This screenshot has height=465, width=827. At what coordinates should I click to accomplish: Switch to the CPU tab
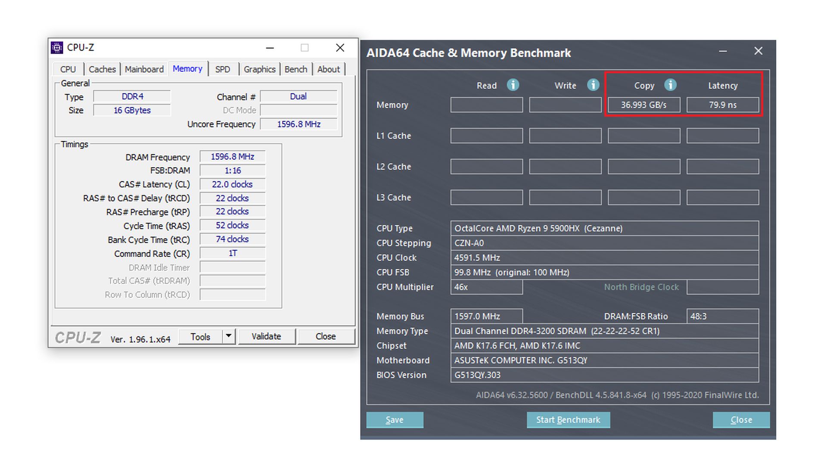[x=68, y=69]
